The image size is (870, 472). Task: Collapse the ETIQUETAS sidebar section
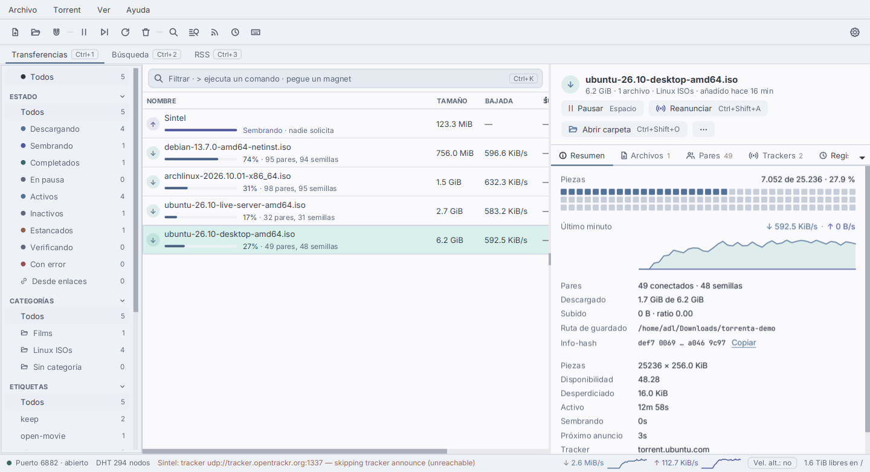[x=123, y=387]
